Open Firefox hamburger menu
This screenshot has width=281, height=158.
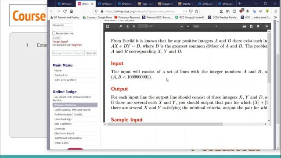pos(276,11)
